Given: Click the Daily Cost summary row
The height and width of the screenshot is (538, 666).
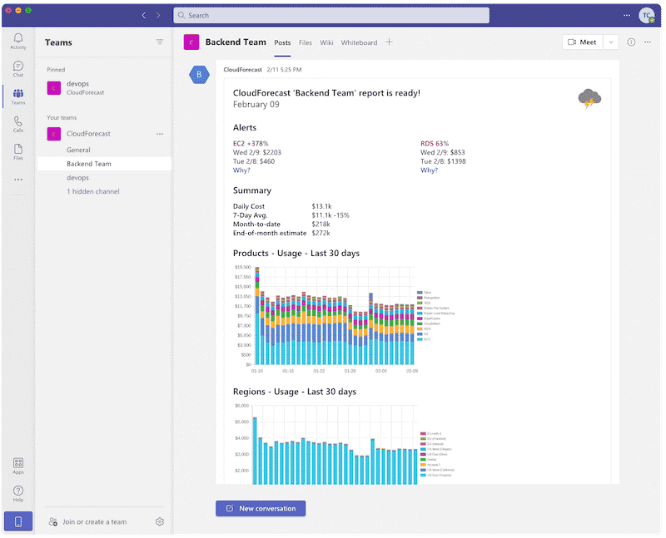Looking at the screenshot, I should (282, 206).
